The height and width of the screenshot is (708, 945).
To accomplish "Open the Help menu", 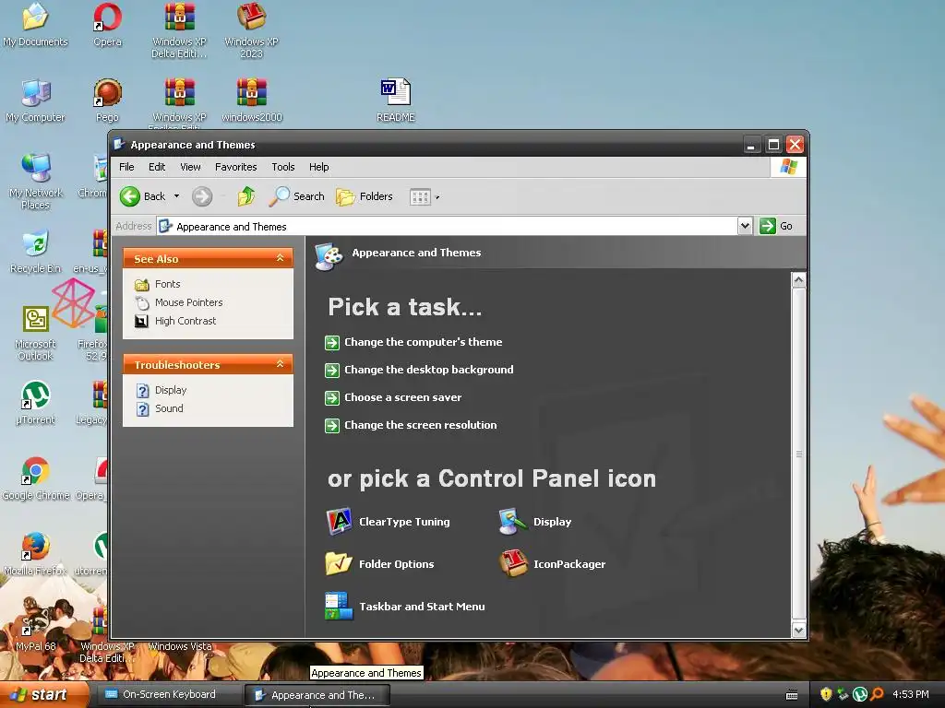I will (318, 167).
